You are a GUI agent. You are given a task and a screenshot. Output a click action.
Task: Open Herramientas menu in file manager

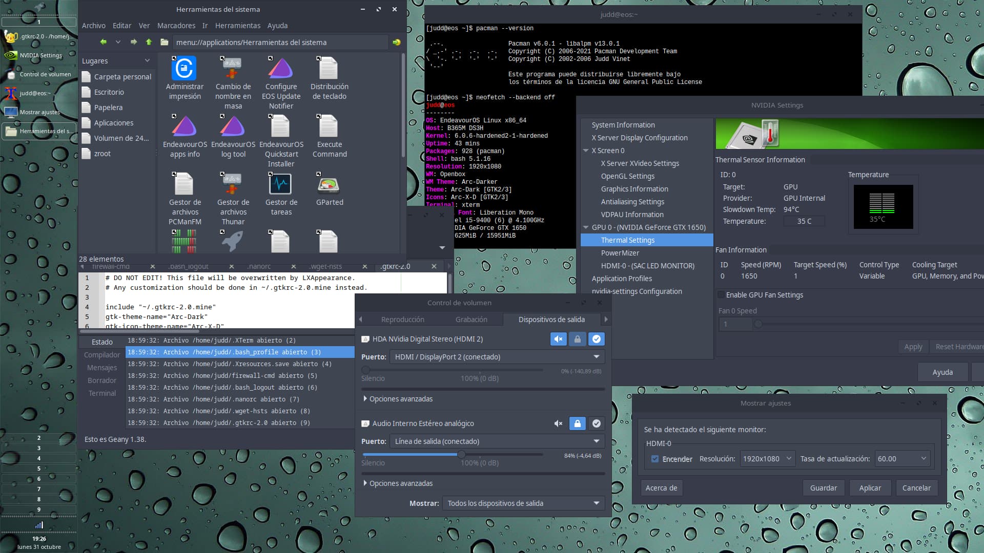pyautogui.click(x=238, y=26)
